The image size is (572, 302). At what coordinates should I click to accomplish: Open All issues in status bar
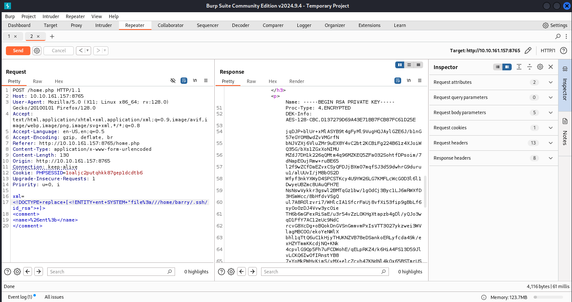click(54, 297)
